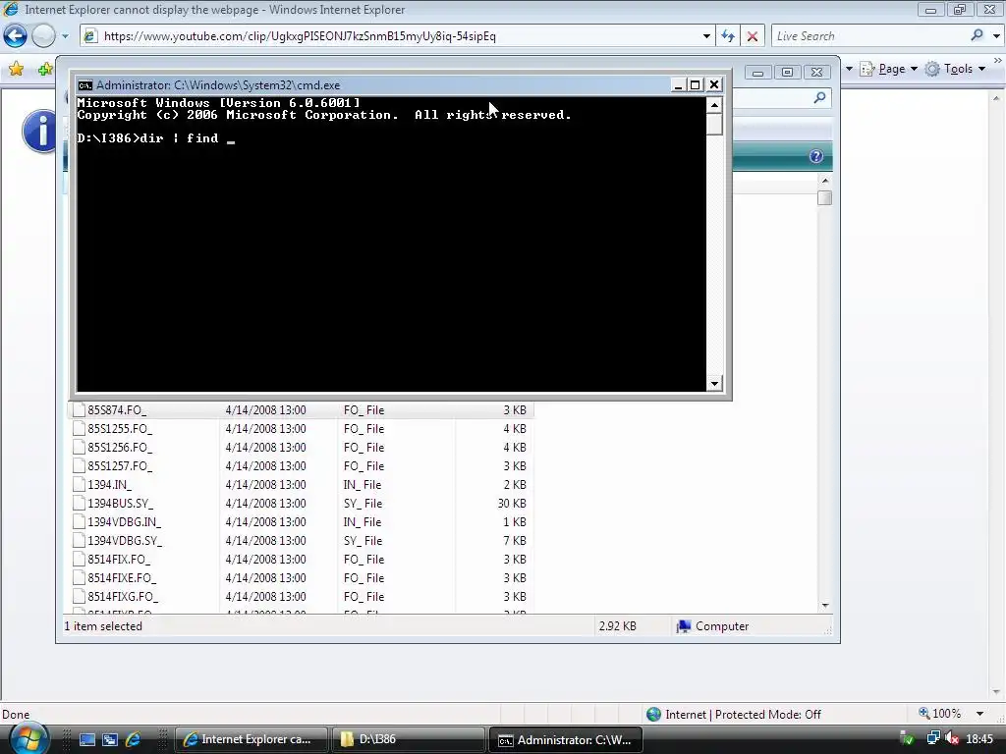Click the Live Search input box

click(869, 36)
